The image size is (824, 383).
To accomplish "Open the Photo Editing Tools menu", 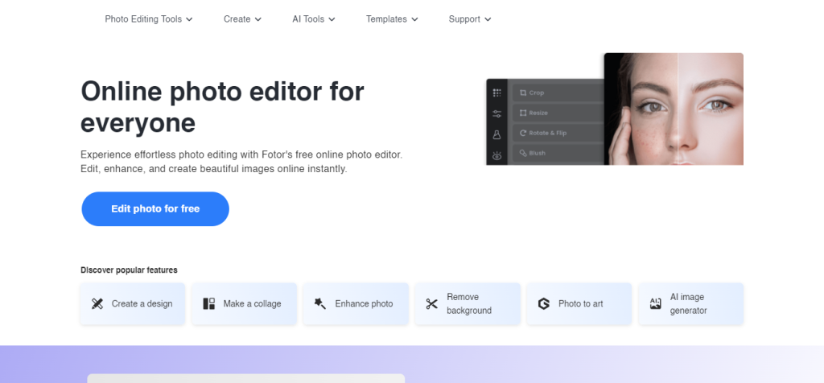I will pos(143,19).
